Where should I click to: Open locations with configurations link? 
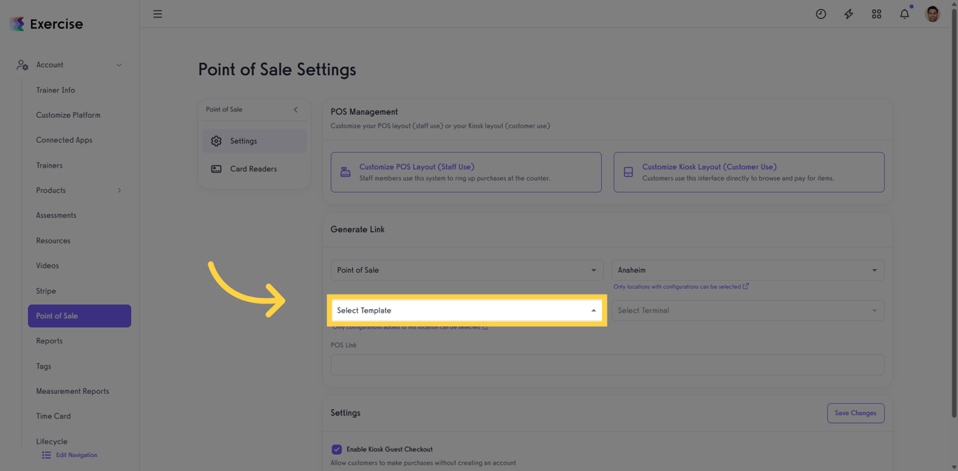point(680,286)
